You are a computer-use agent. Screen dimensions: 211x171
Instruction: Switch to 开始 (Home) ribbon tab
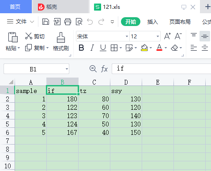click(131, 22)
